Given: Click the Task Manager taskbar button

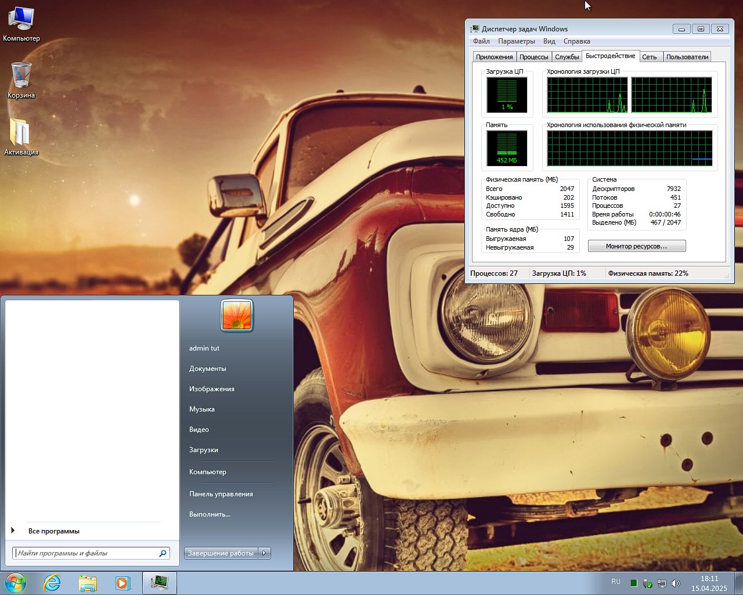Looking at the screenshot, I should 159,583.
